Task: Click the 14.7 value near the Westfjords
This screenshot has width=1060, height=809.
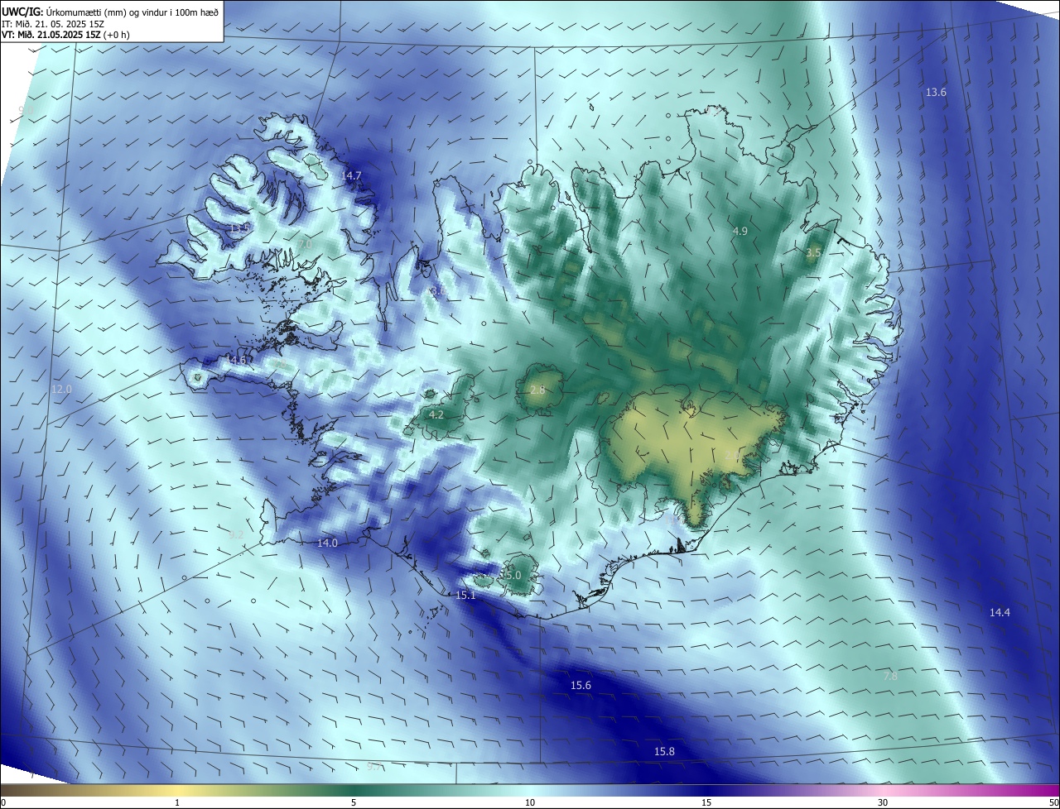Action: pos(352,175)
